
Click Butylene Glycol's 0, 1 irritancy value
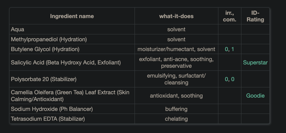pyautogui.click(x=229, y=49)
